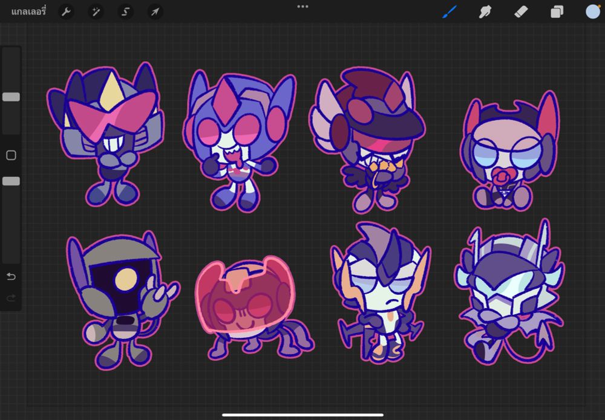605x420 pixels.
Task: Activate the Selection S-shaped tool
Action: pyautogui.click(x=125, y=12)
